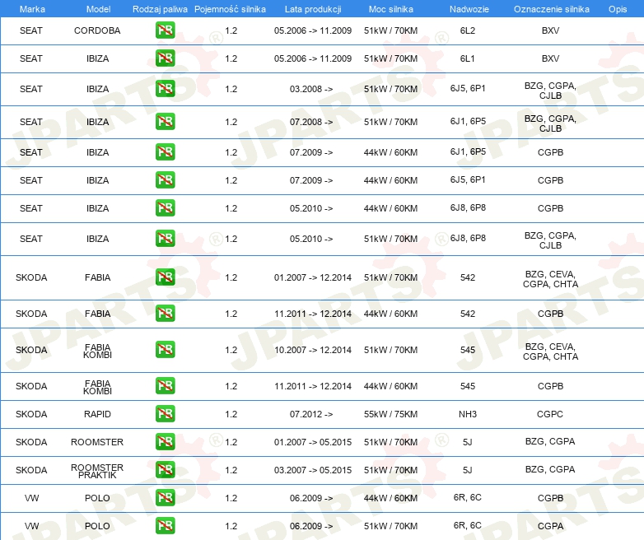Click the Nadwozie column header
This screenshot has height=540, width=644.
(469, 9)
